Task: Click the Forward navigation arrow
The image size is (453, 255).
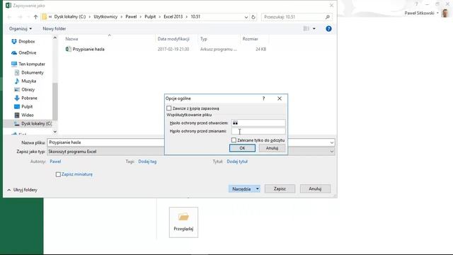Action: point(20,17)
